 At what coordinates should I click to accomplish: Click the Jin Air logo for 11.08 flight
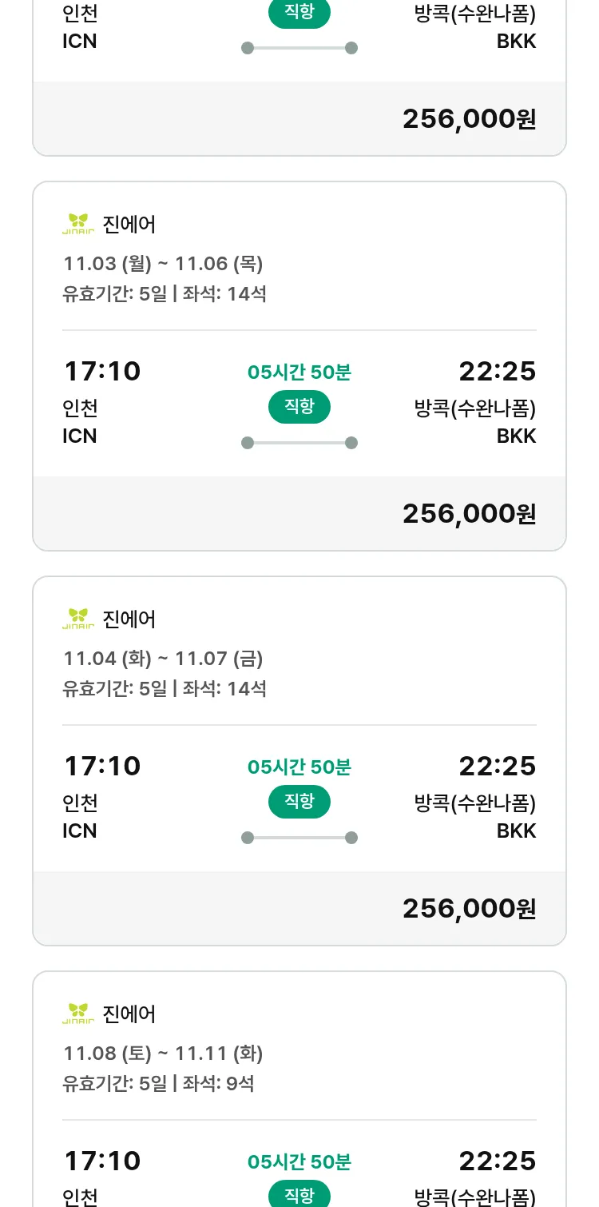(x=78, y=1014)
